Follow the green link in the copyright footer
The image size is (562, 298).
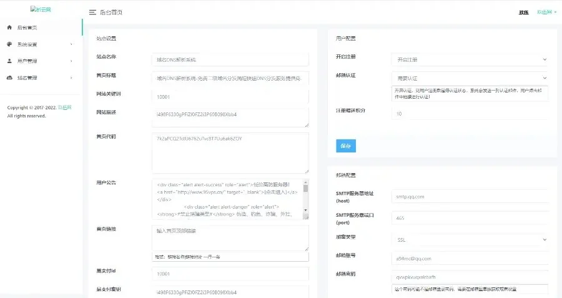(64, 107)
